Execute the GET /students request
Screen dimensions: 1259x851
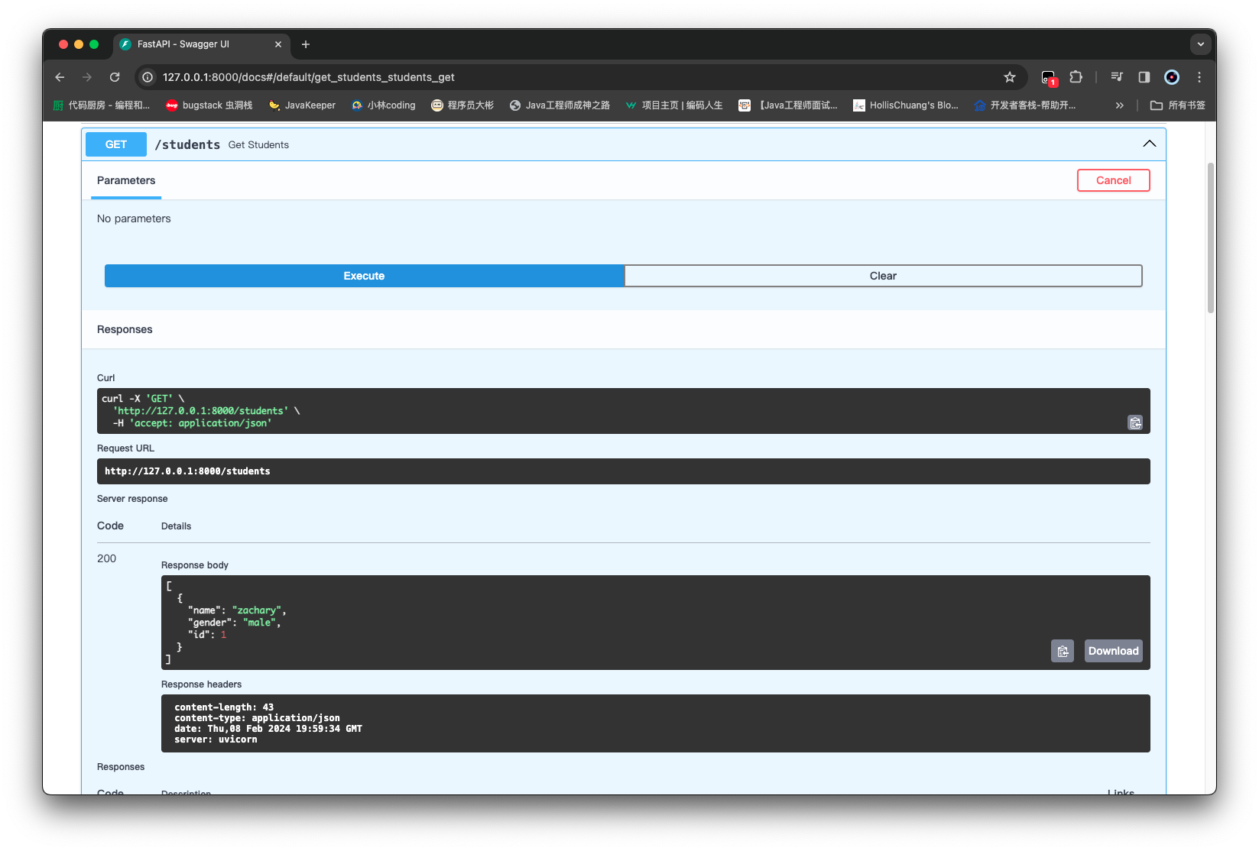[x=365, y=276]
